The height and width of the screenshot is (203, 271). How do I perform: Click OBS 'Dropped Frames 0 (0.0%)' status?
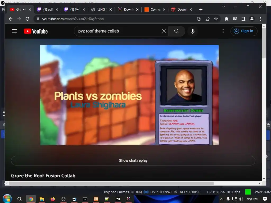pyautogui.click(x=122, y=192)
